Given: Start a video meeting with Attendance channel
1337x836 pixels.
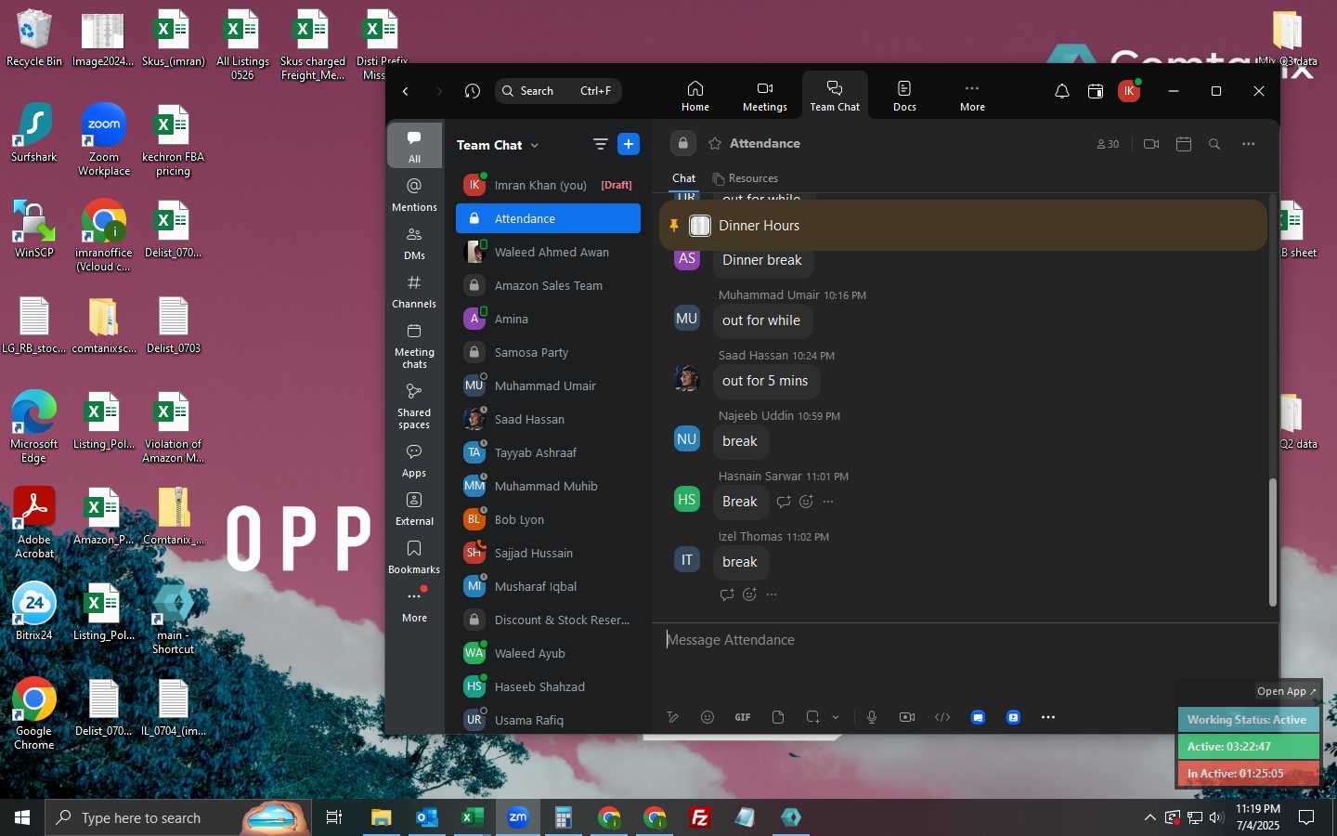Looking at the screenshot, I should point(1151,144).
